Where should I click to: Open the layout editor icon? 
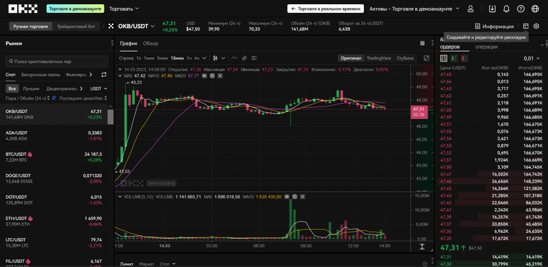(x=526, y=26)
